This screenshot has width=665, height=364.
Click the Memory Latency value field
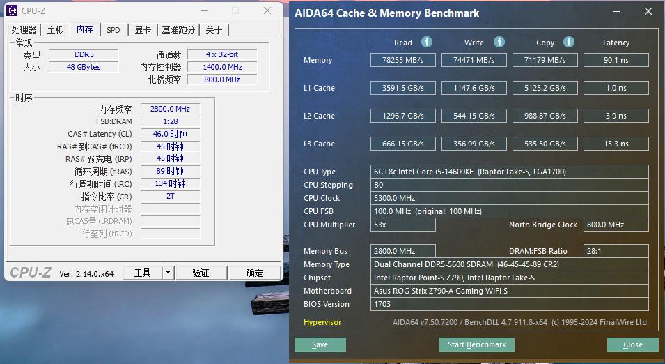616,60
